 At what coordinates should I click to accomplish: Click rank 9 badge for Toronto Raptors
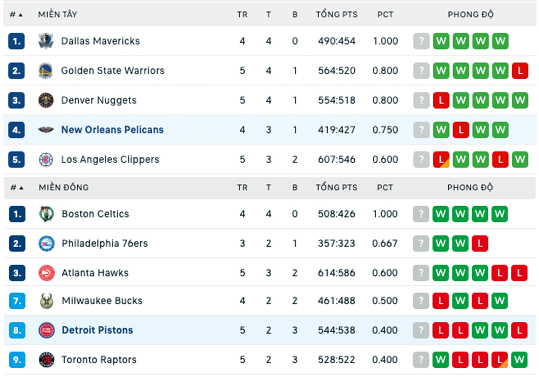point(17,360)
